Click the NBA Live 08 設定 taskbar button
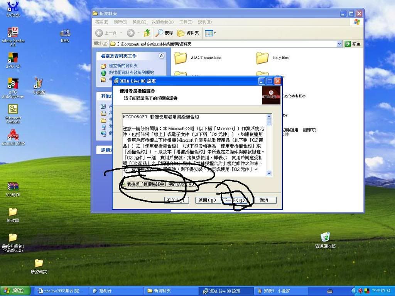This screenshot has height=296, width=395. (226, 291)
